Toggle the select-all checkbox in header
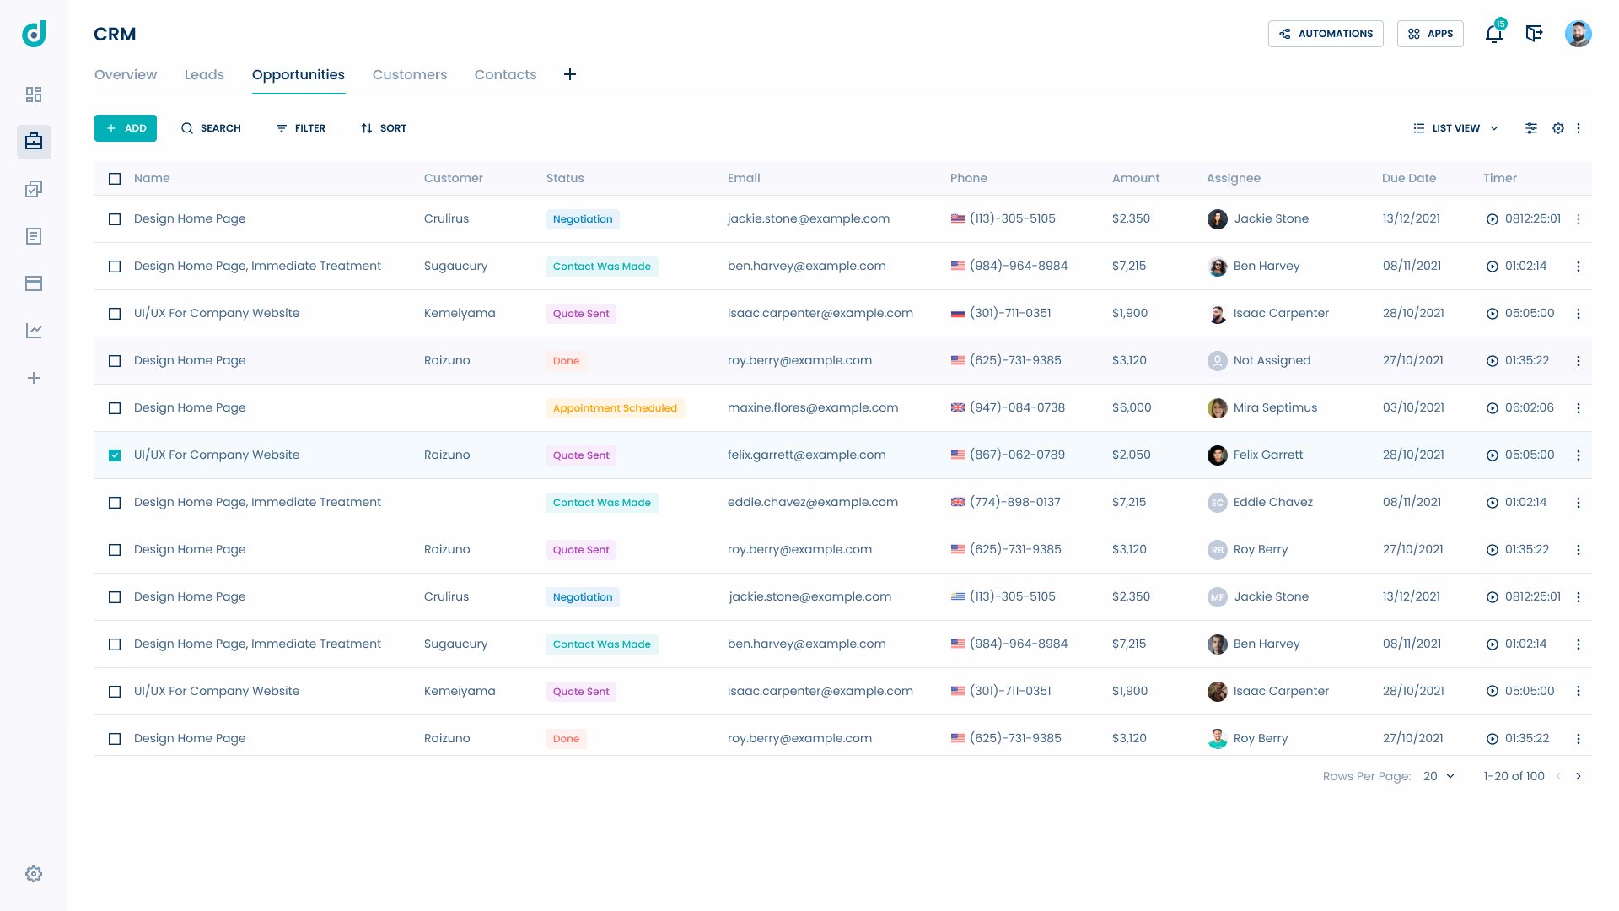1619x911 pixels. pos(115,179)
